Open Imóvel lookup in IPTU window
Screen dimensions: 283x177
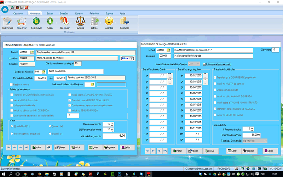tap(168, 50)
